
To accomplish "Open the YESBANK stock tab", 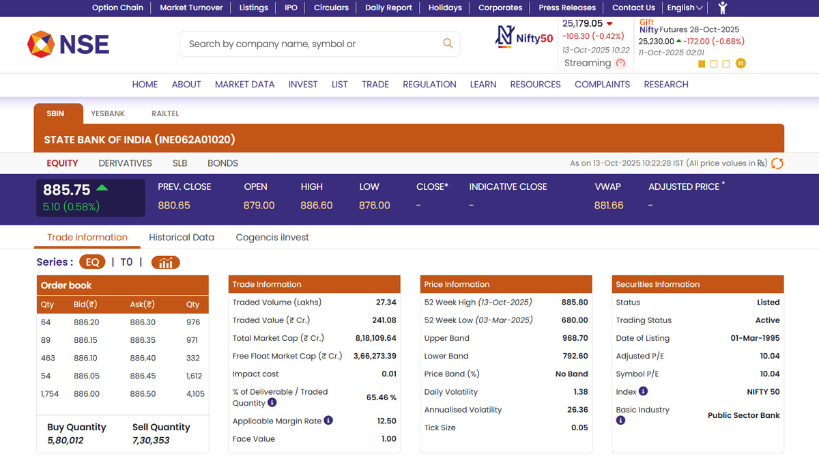I will click(108, 114).
